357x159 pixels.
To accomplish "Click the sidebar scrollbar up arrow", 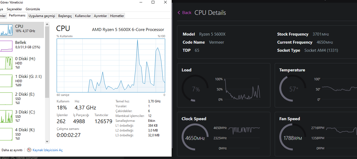I will 47,25.
